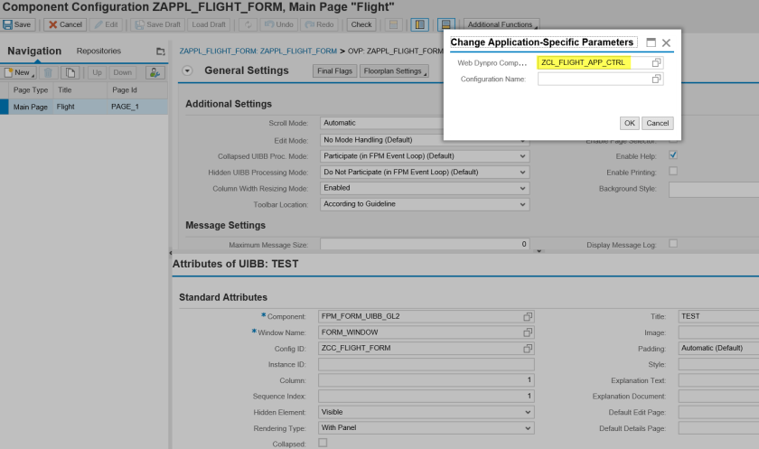The width and height of the screenshot is (759, 449).
Task: Open value help for Component field
Action: (528, 316)
